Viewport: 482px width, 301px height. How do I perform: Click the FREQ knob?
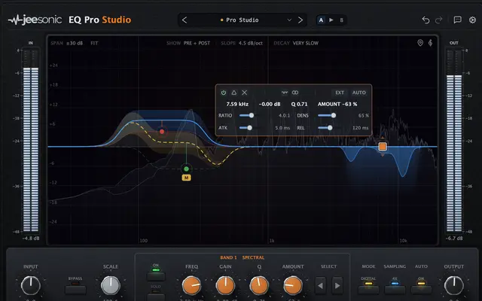[x=191, y=285]
